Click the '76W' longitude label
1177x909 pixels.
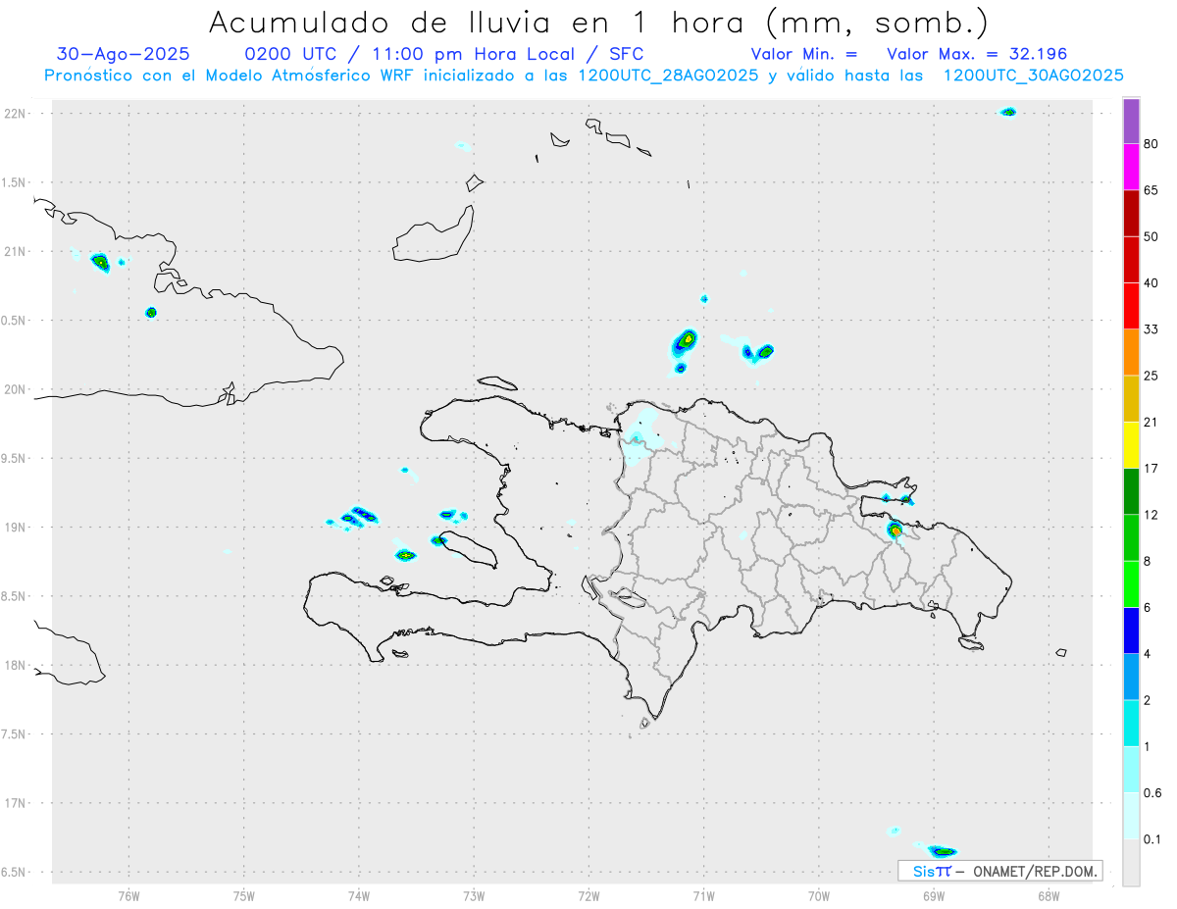point(128,895)
